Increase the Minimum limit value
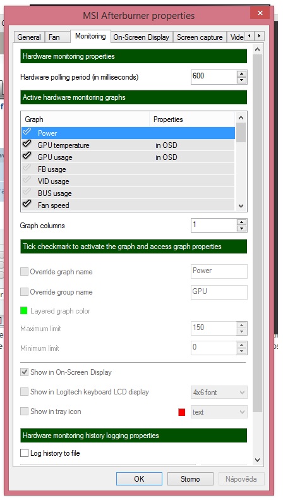The image size is (283, 500). [x=242, y=345]
